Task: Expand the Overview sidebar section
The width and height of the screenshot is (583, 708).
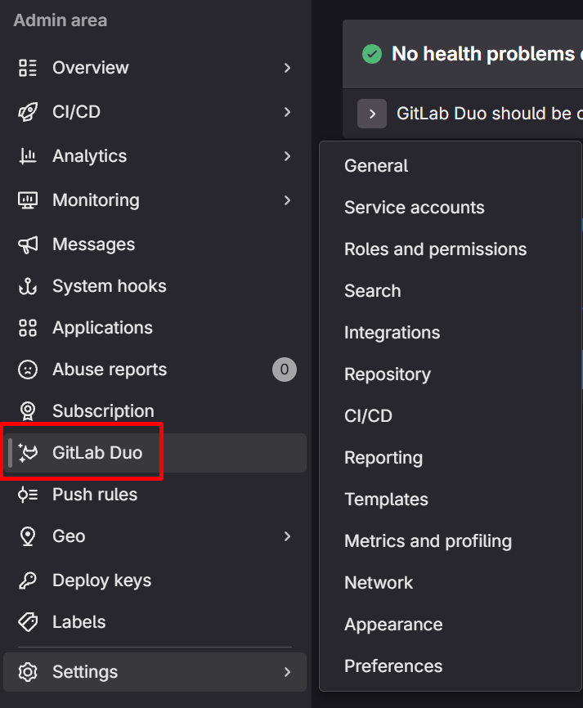Action: [x=287, y=68]
